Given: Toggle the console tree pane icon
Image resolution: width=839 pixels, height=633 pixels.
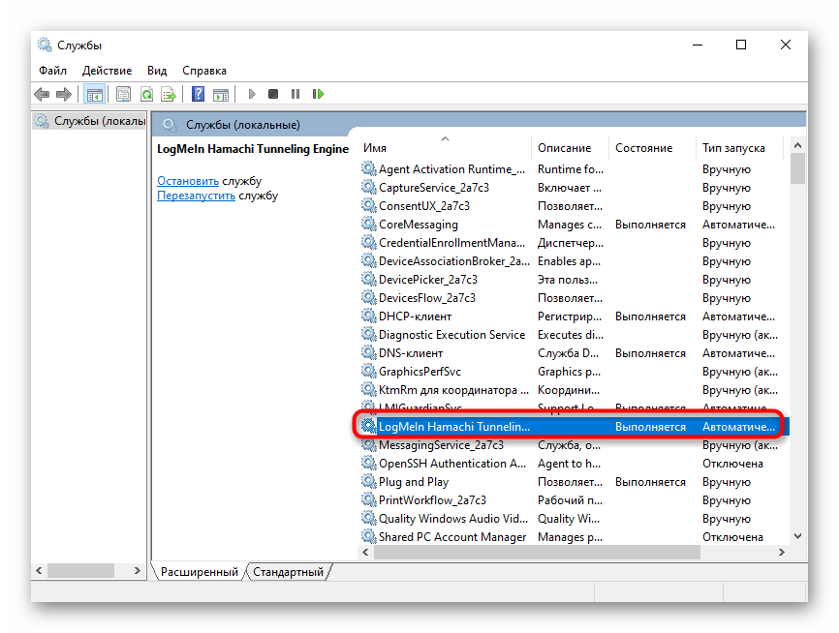Looking at the screenshot, I should click(x=94, y=94).
